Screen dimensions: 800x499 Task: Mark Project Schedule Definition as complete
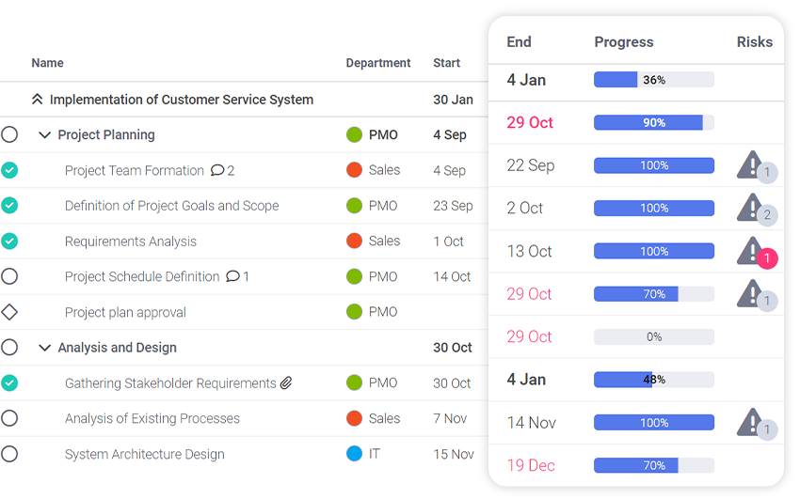pyautogui.click(x=9, y=276)
